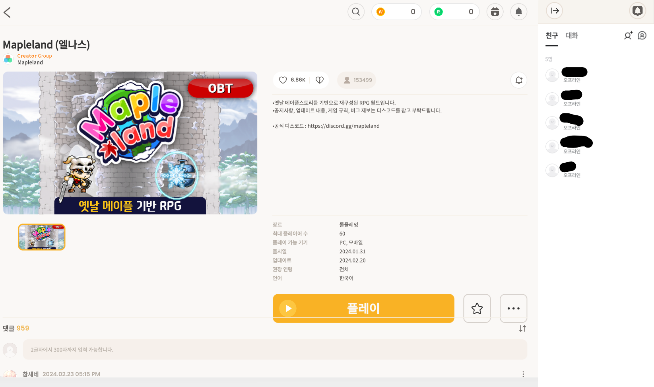Add a friend with plus person icon
The width and height of the screenshot is (654, 387).
tap(628, 35)
